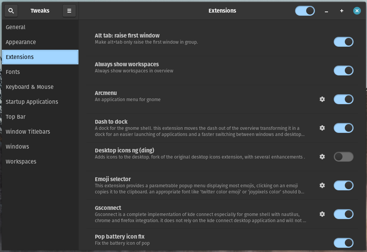This screenshot has height=252, width=367.
Task: Enable Desktop icons ng (ding) extension
Action: click(x=344, y=157)
